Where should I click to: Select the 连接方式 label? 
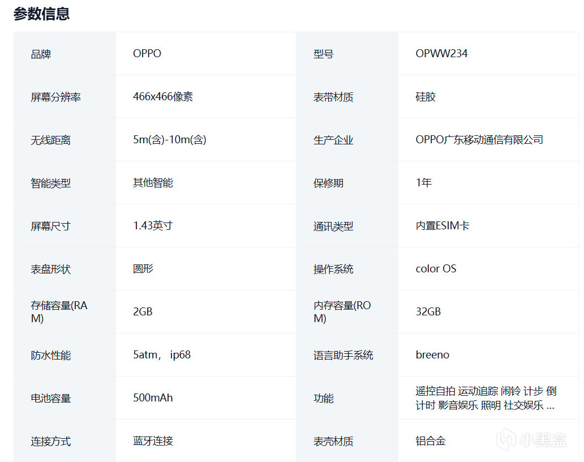[x=51, y=442]
